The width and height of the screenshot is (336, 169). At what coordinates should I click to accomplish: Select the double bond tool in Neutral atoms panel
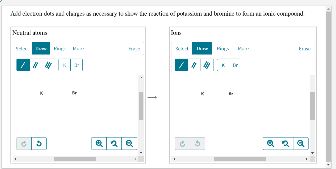pyautogui.click(x=35, y=65)
